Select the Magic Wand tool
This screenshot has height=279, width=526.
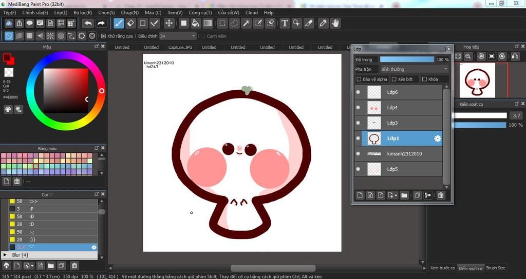246,23
